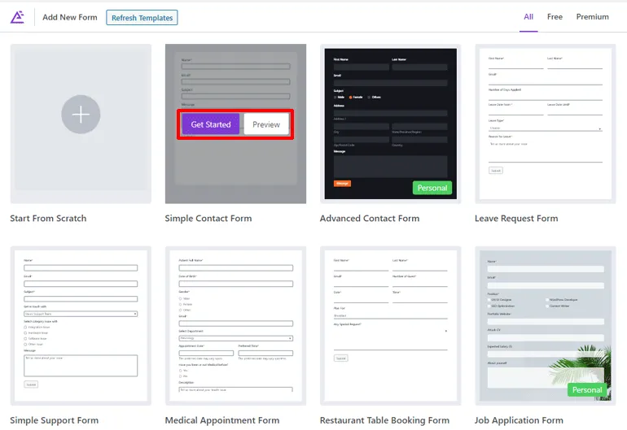The width and height of the screenshot is (627, 430).
Task: Click the Advanced Contact Form title text
Action: tap(369, 219)
